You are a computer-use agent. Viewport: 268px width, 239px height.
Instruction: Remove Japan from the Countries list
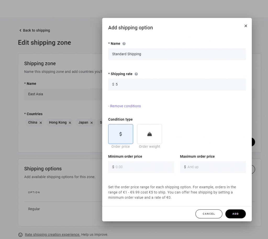[92, 122]
